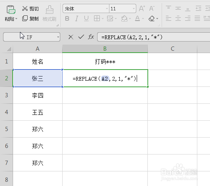This screenshot has height=186, width=210.
Task: Confirm formula entry with the checkmark
Action: click(x=81, y=37)
